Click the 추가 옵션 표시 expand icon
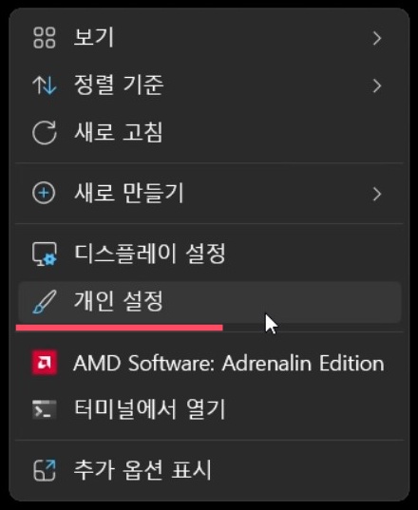The height and width of the screenshot is (510, 418). pyautogui.click(x=45, y=470)
